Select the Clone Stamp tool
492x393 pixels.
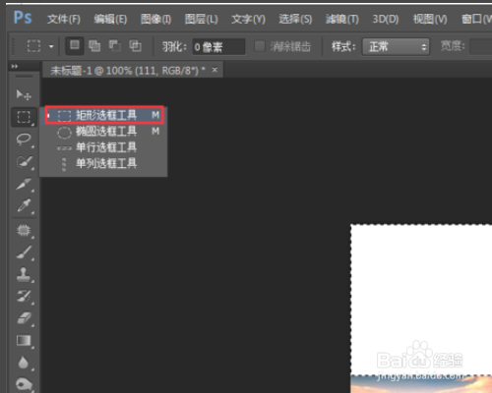click(24, 274)
